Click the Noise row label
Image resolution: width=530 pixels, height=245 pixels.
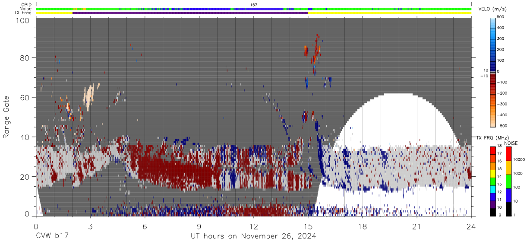[x=26, y=9]
